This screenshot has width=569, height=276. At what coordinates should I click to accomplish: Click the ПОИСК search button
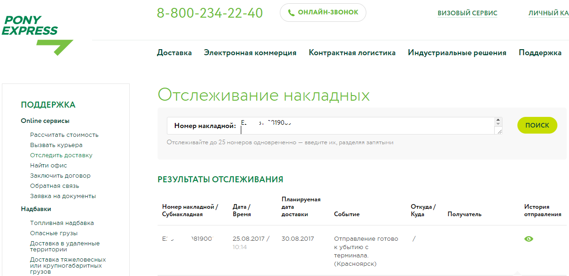(x=537, y=125)
